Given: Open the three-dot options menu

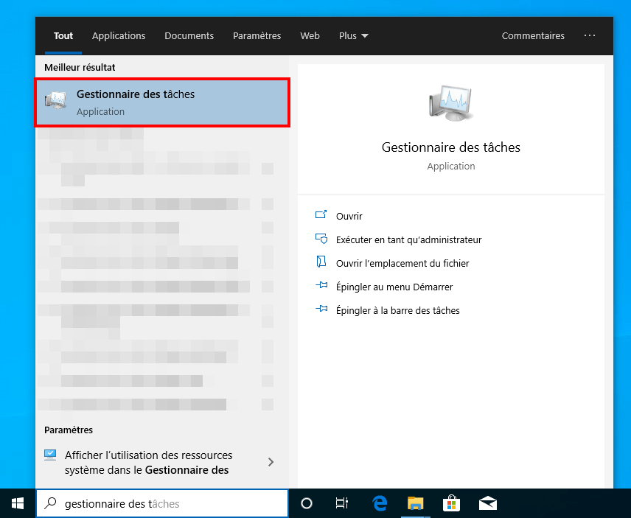Looking at the screenshot, I should [x=590, y=35].
